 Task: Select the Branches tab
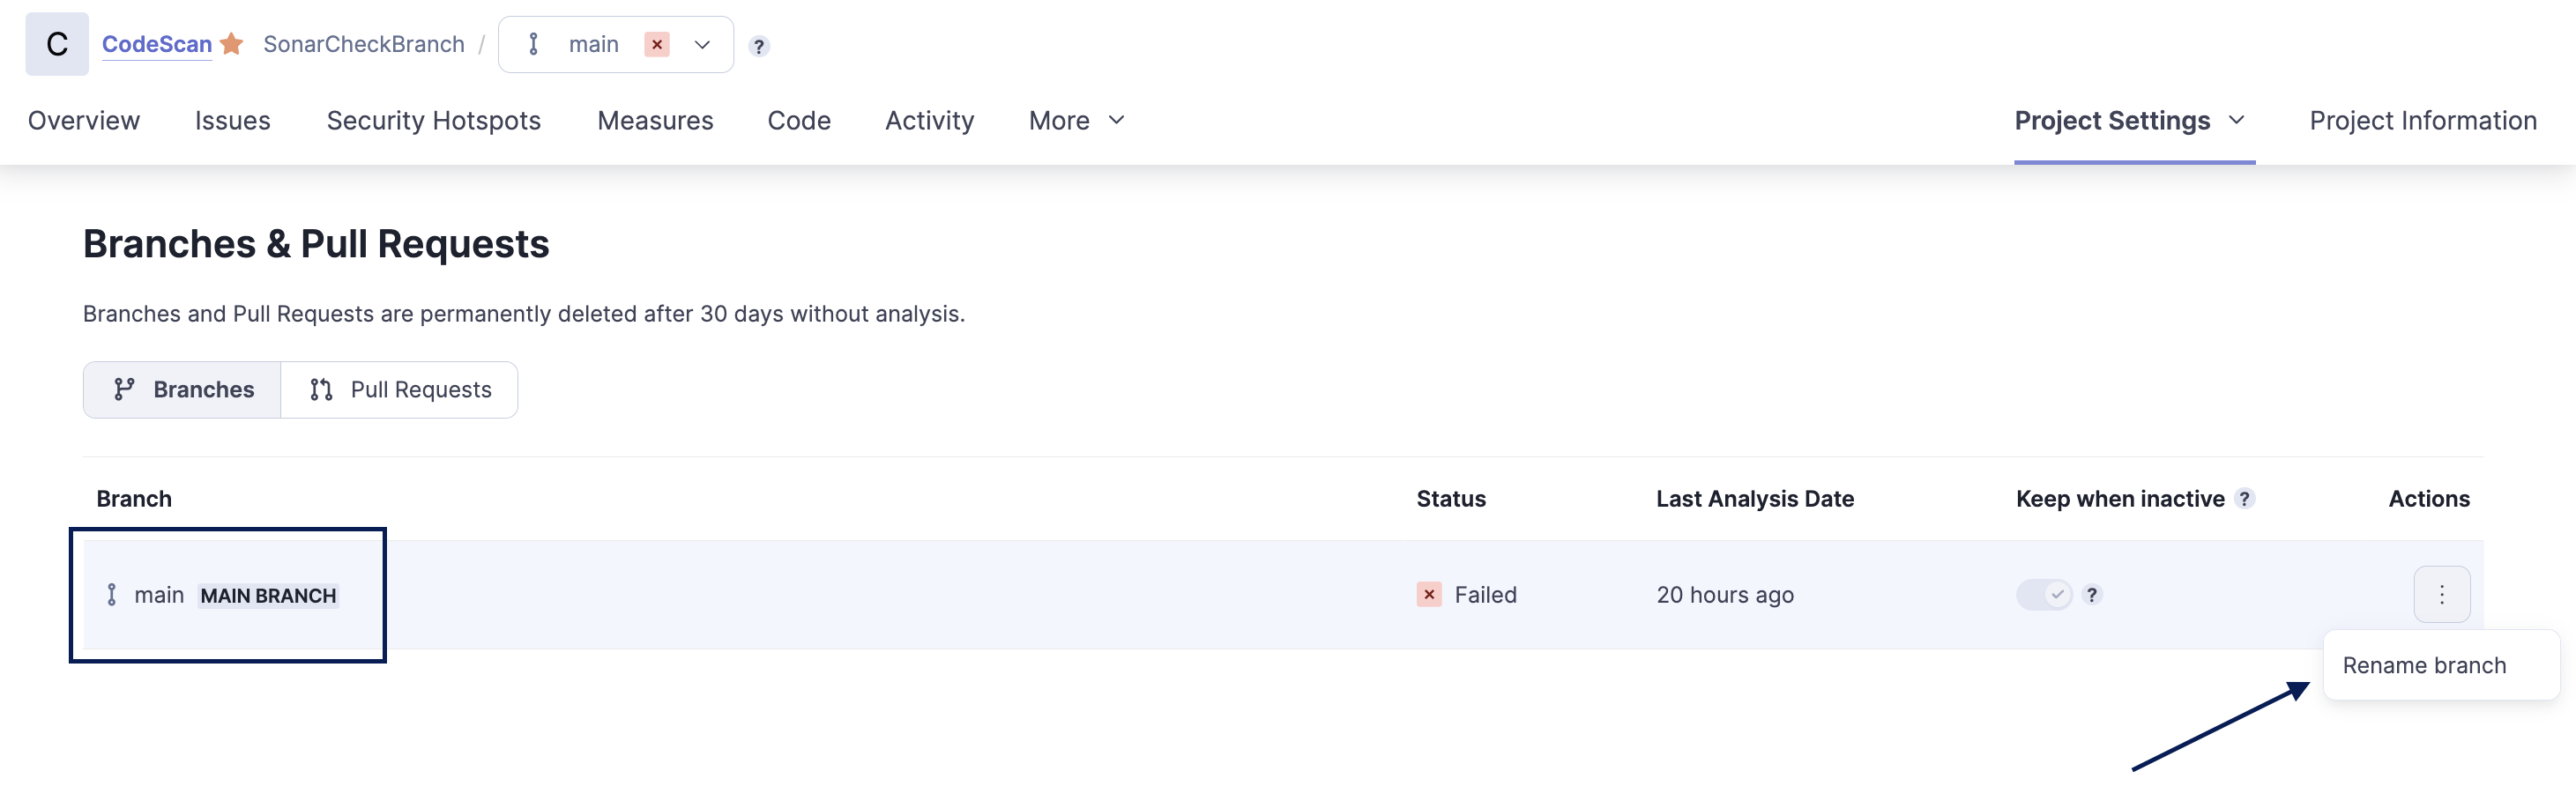coord(183,389)
